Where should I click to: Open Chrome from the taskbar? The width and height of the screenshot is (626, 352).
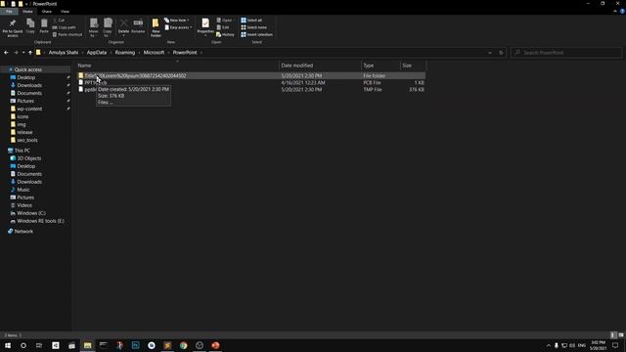pos(184,345)
